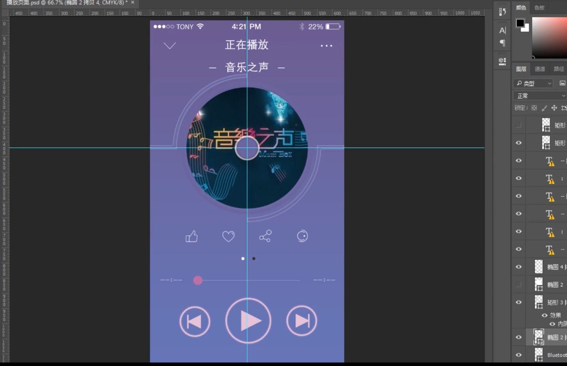Switch to the 颜色 panel tab
This screenshot has height=366, width=567.
click(521, 7)
